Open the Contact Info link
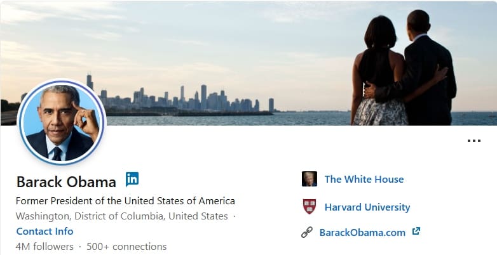 (44, 232)
